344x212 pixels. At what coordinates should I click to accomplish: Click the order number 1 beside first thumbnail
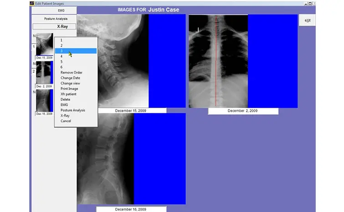point(34,47)
